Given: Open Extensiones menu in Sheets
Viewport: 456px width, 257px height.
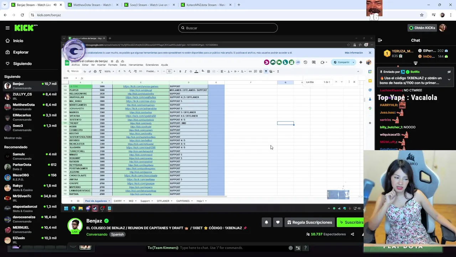Looking at the screenshot, I should tap(152, 65).
